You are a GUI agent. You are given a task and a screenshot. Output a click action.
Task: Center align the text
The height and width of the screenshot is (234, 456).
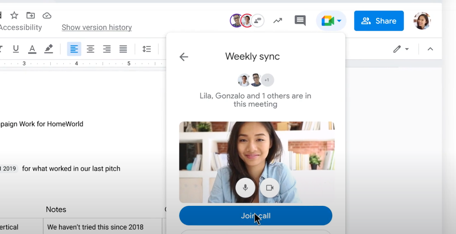pyautogui.click(x=90, y=49)
